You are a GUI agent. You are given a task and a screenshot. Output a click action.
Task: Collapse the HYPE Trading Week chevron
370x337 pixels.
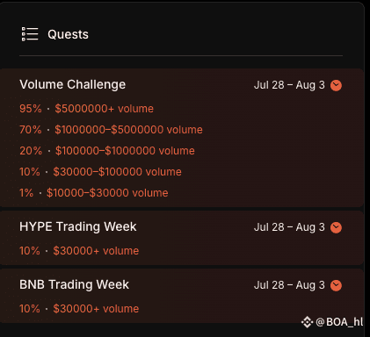click(336, 227)
